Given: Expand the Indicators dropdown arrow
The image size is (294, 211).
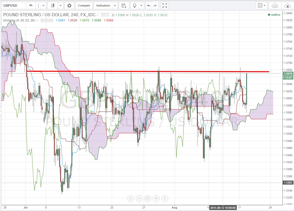Looking at the screenshot, I should [x=114, y=5].
